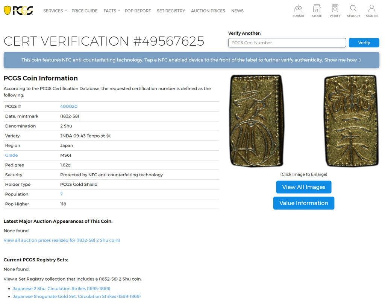
Task: Enlarge the coin obverse image
Action: pos(257,121)
